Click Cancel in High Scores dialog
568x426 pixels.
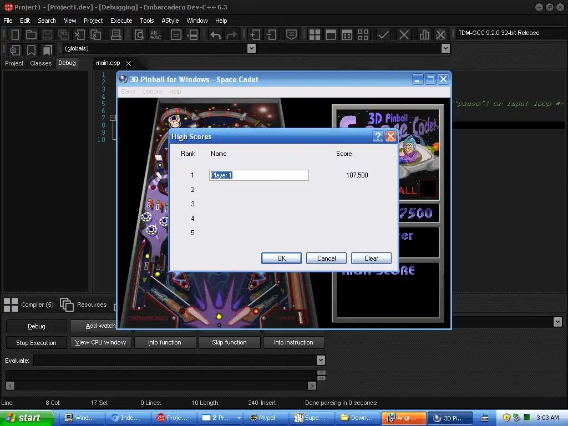coord(326,258)
